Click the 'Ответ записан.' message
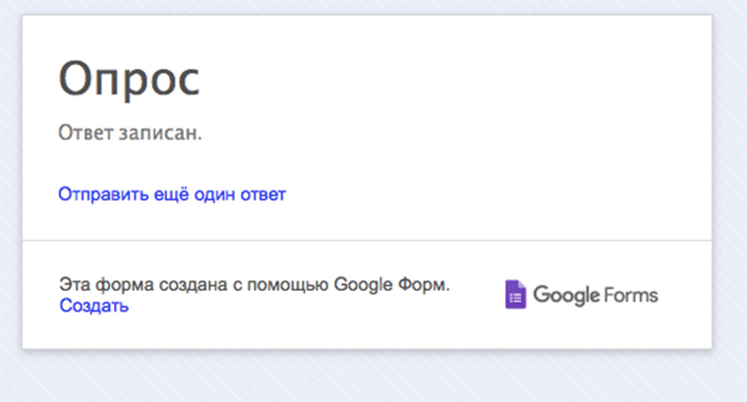The width and height of the screenshot is (747, 402). point(130,133)
